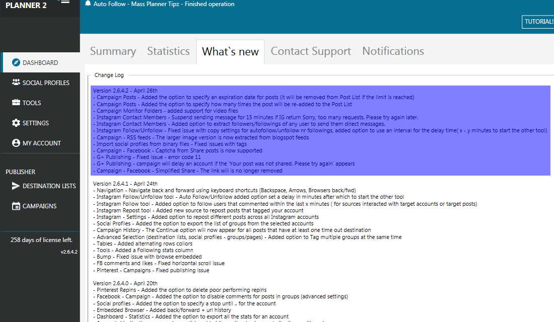This screenshot has width=554, height=322.
Task: Open the Contact Support tab
Action: pyautogui.click(x=311, y=51)
